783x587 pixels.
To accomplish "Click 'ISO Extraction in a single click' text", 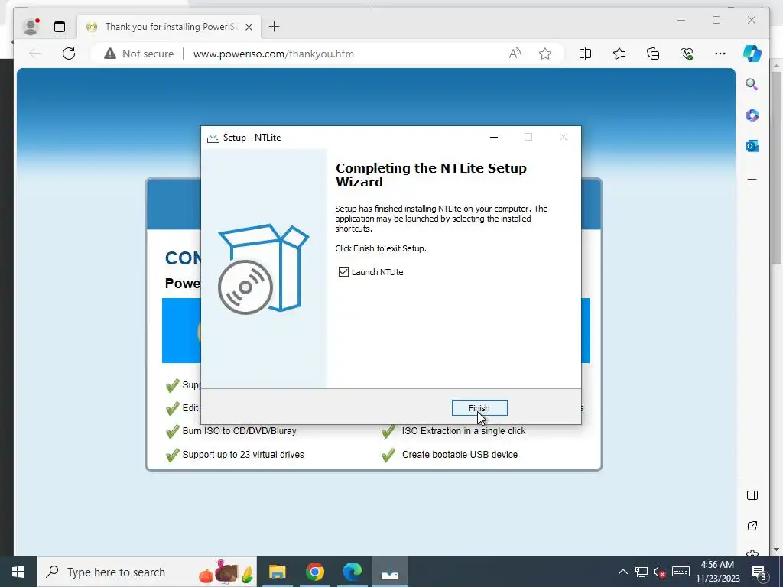I will pyautogui.click(x=464, y=431).
